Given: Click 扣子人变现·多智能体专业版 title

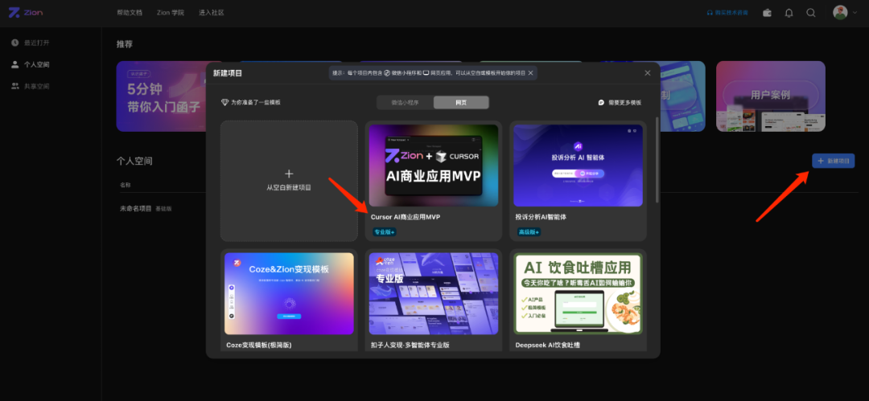Looking at the screenshot, I should click(410, 345).
